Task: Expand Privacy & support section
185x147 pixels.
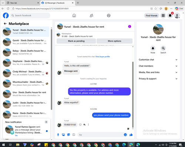Action: click(x=158, y=79)
